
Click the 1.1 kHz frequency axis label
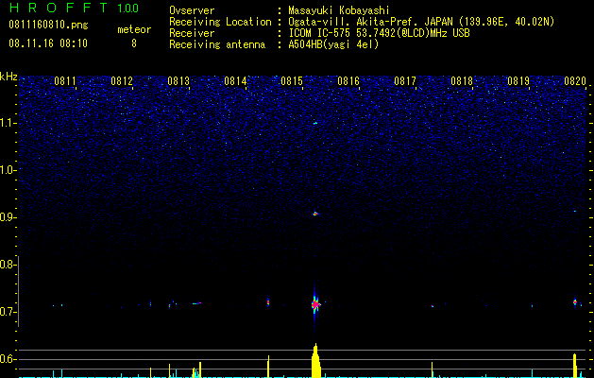pyautogui.click(x=8, y=123)
